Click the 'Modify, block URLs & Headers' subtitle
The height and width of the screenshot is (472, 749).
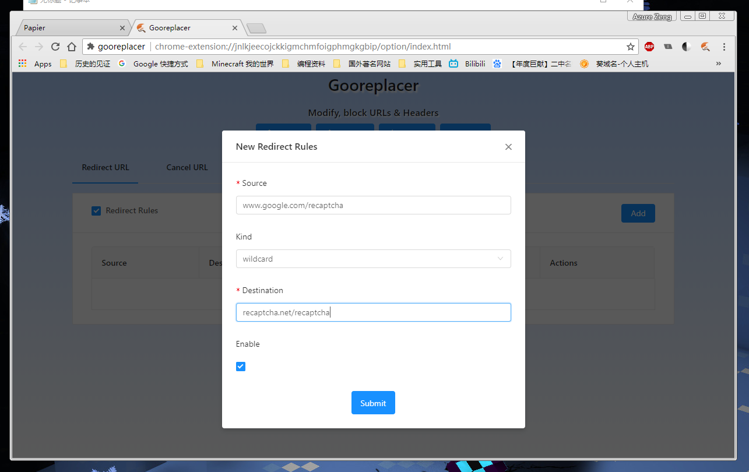pyautogui.click(x=373, y=113)
